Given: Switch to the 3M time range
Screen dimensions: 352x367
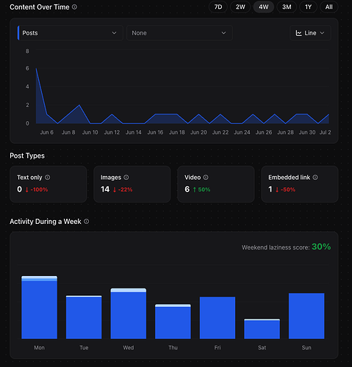Looking at the screenshot, I should click(x=287, y=7).
